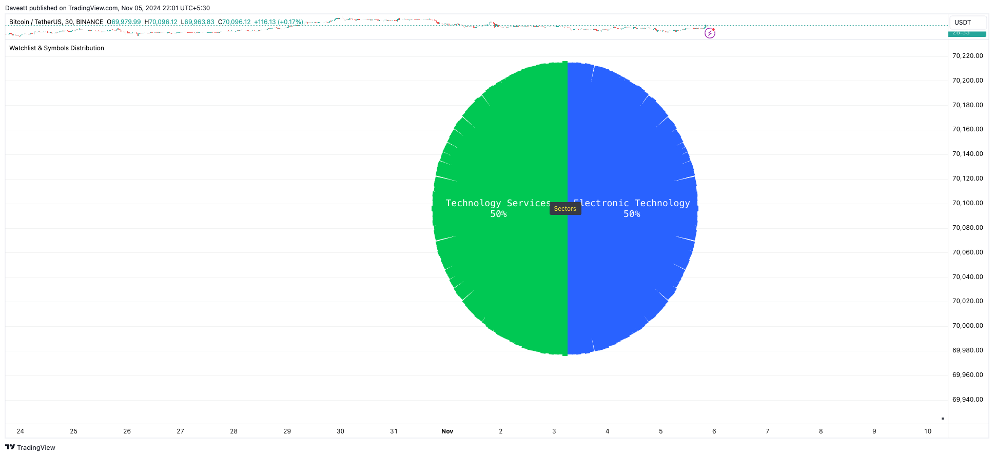
Task: Click the high value 70,096.12
Action: 163,22
